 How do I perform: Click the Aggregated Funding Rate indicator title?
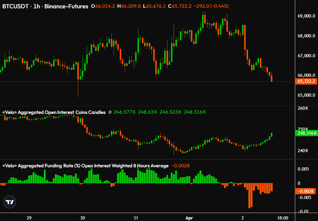pos(85,166)
